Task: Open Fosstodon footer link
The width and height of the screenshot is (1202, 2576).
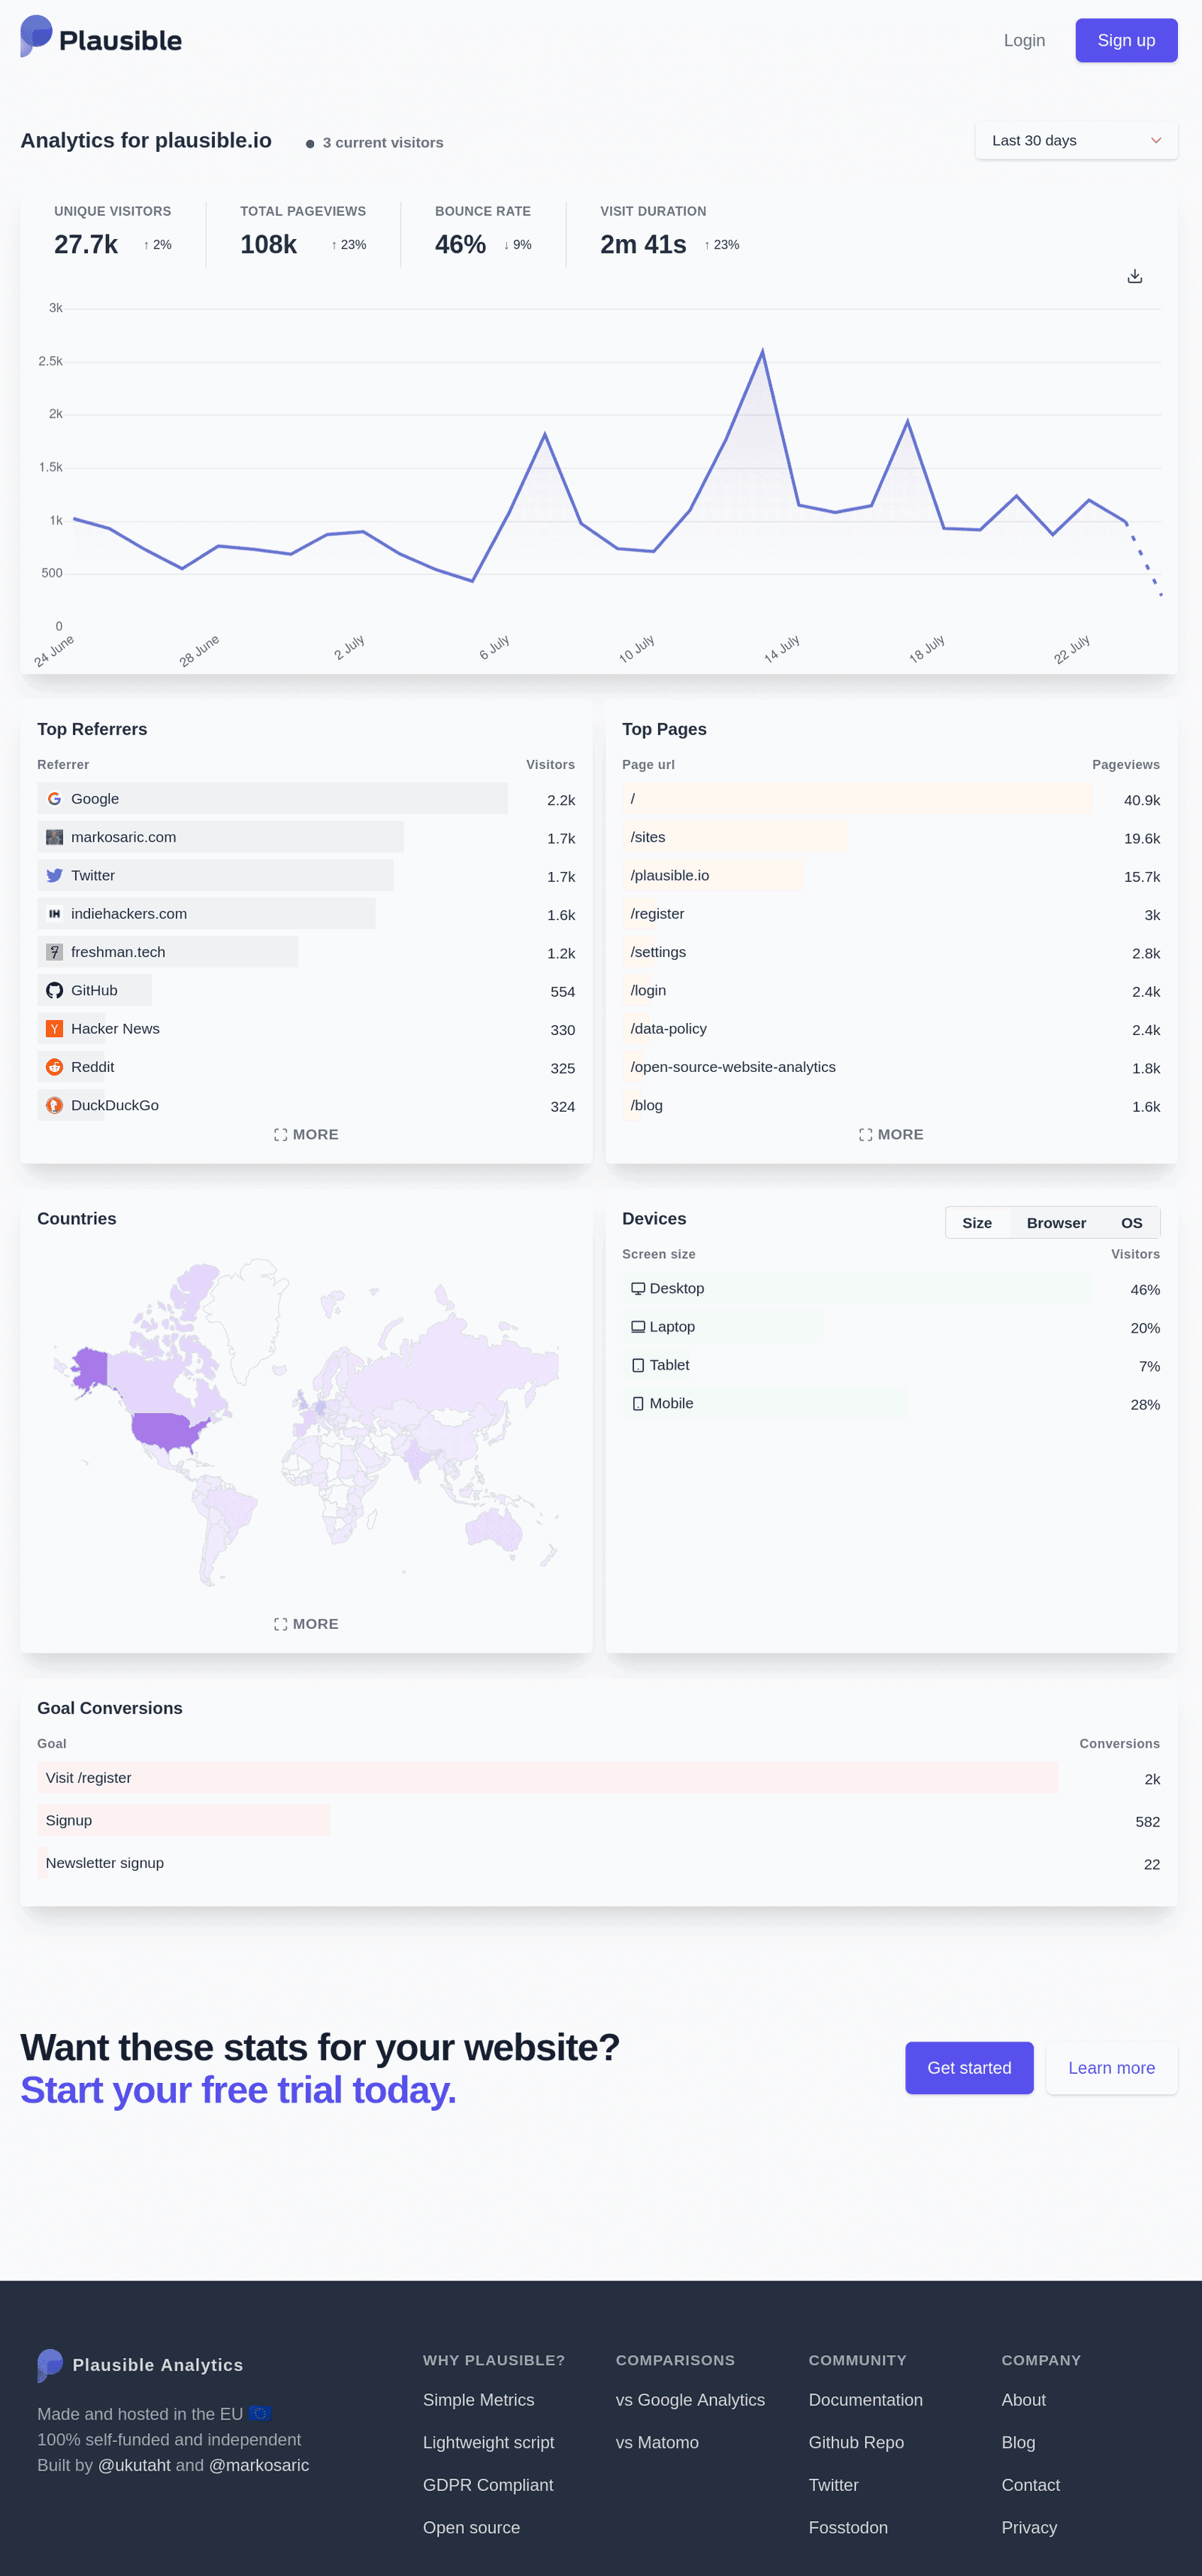Action: [x=848, y=2527]
